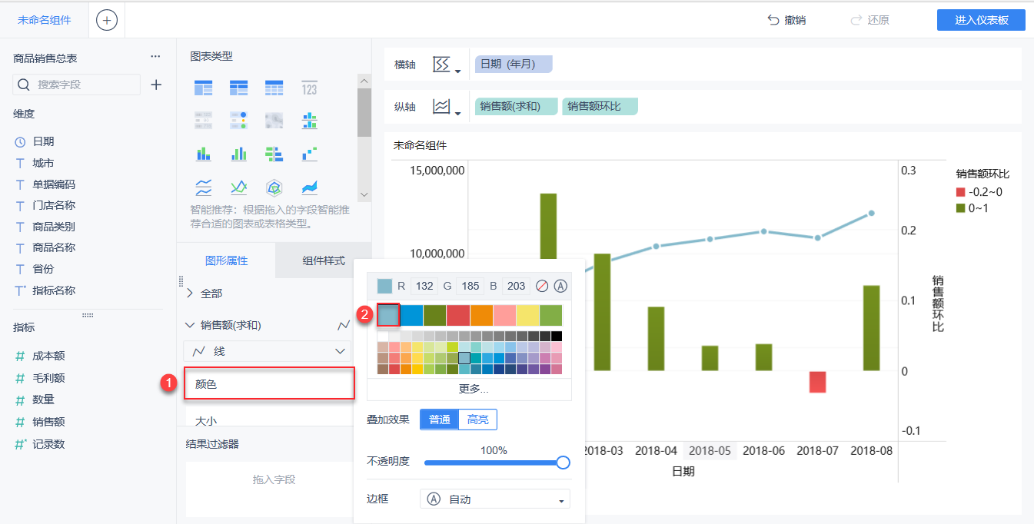1034x524 pixels.
Task: Open the 颜色 property row
Action: point(269,383)
